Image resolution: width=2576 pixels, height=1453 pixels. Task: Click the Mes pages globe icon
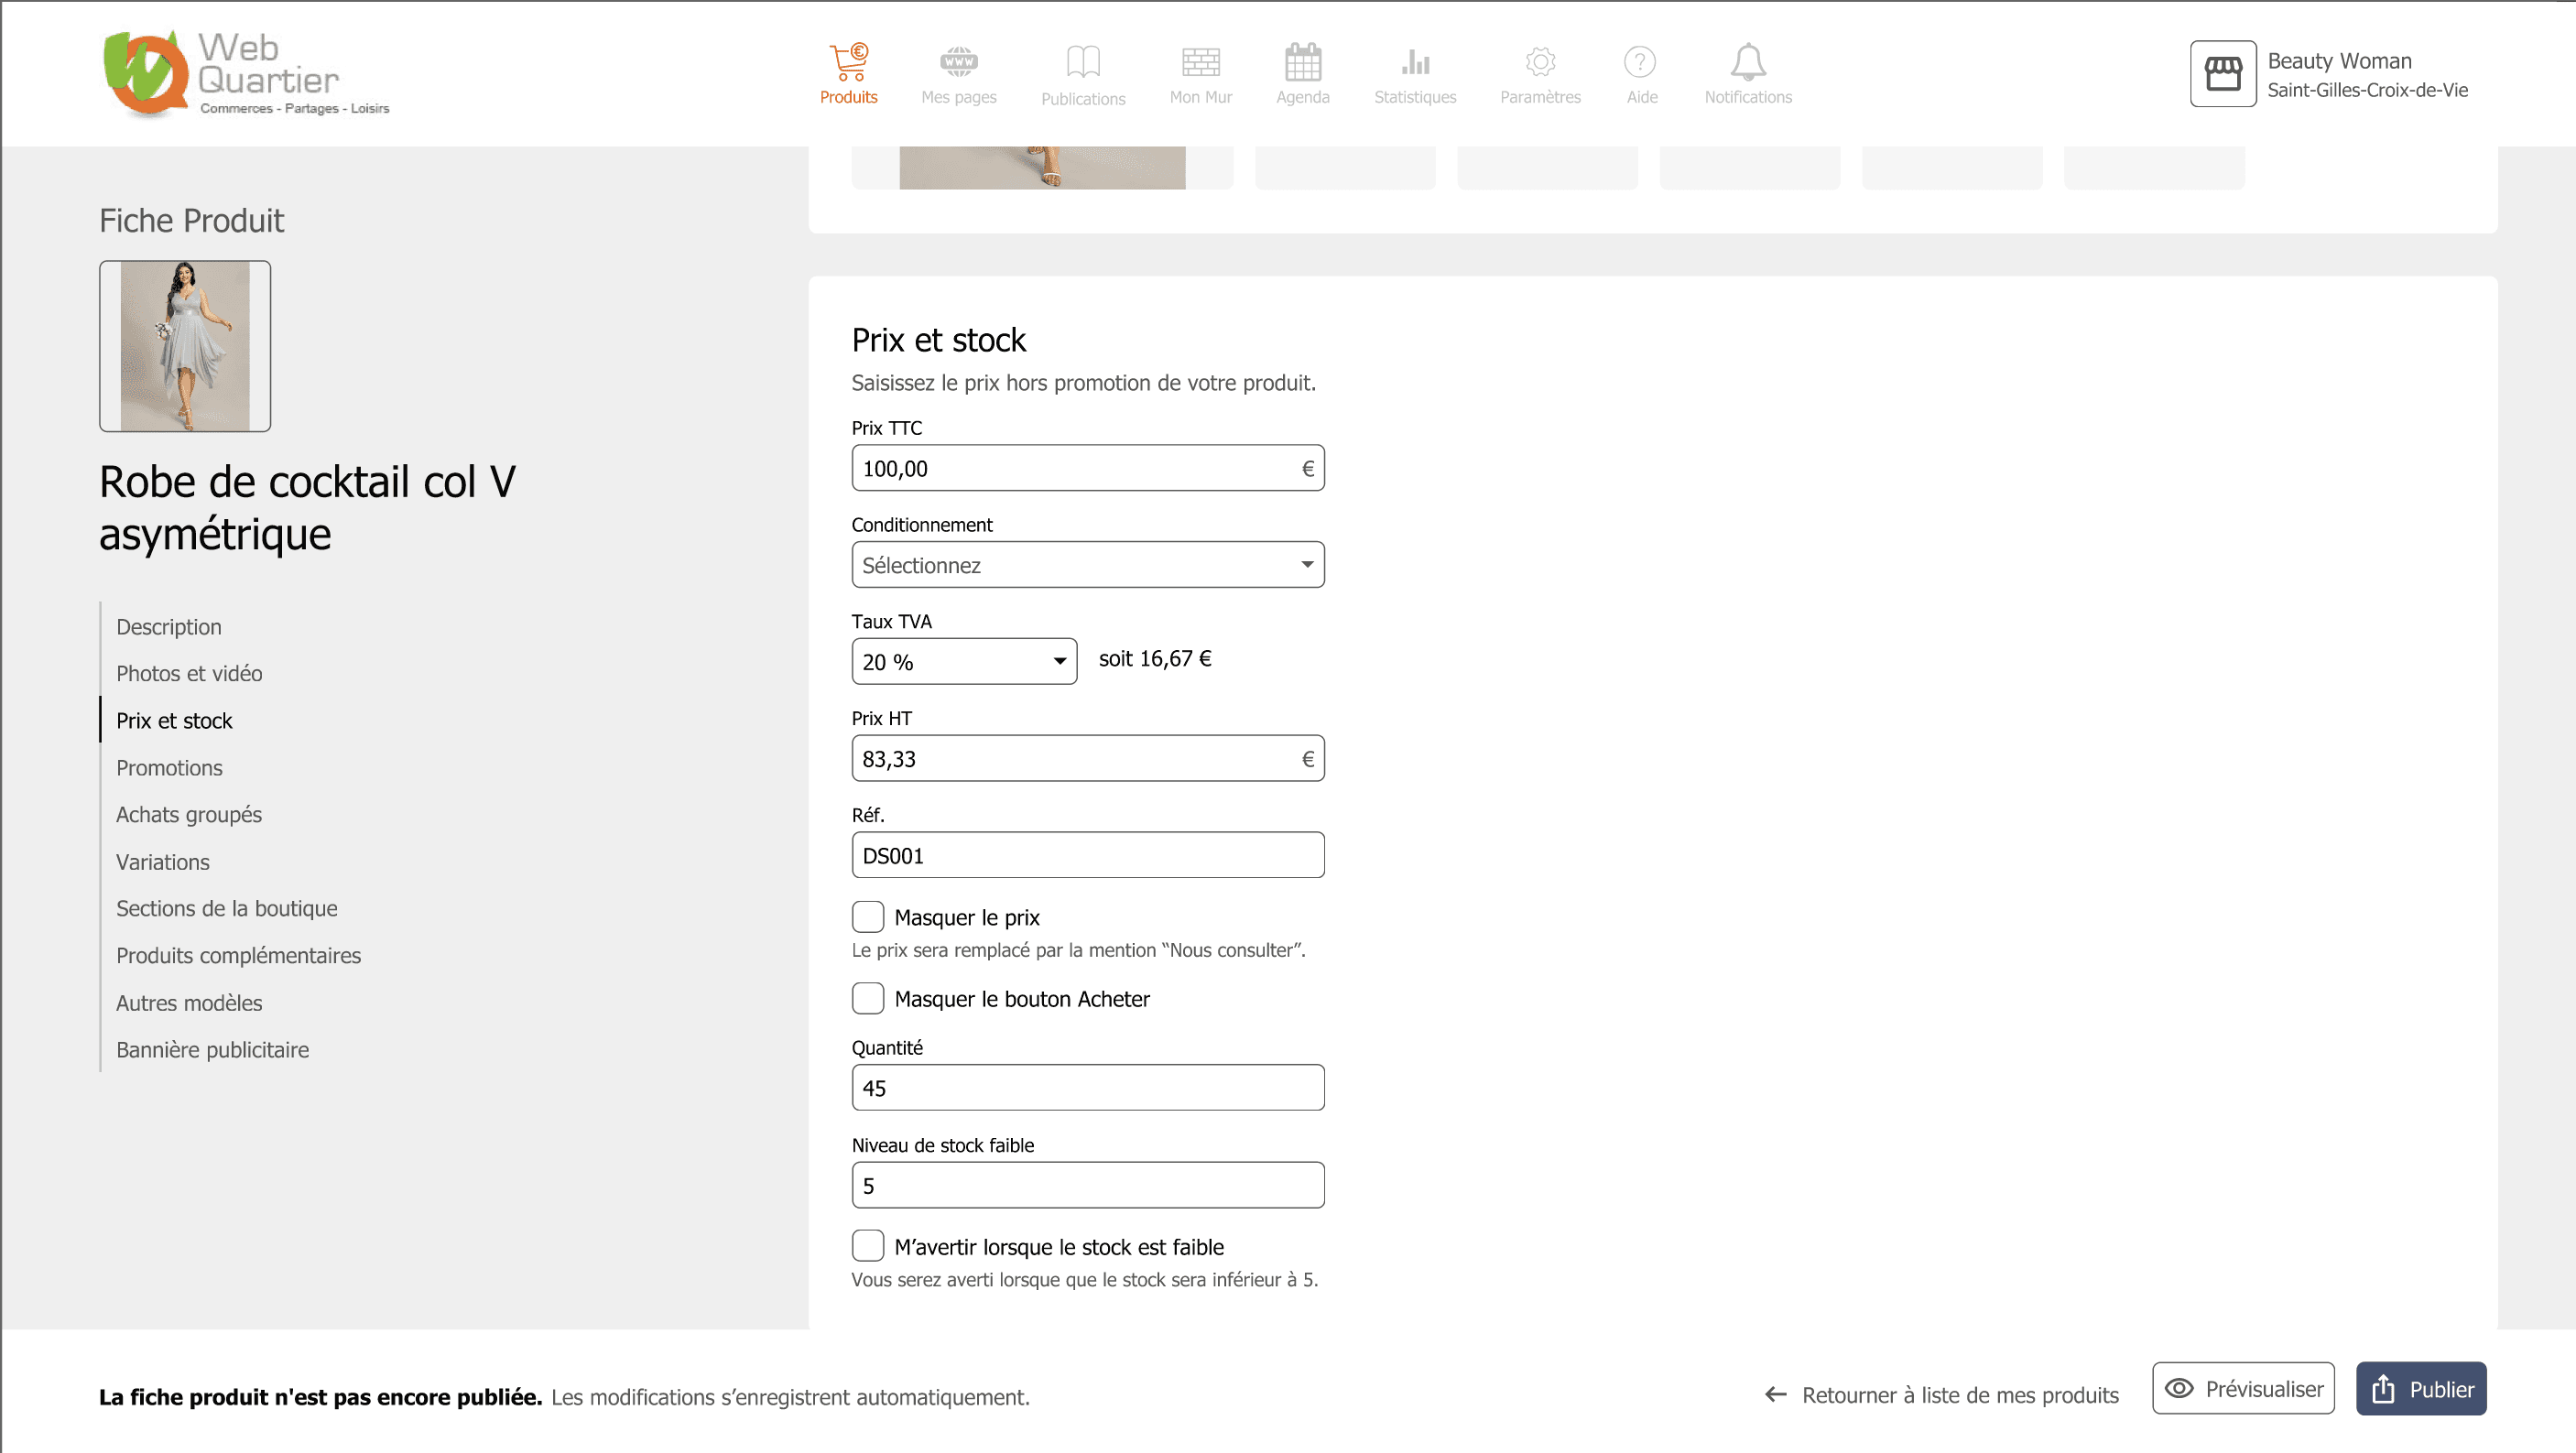pyautogui.click(x=958, y=63)
